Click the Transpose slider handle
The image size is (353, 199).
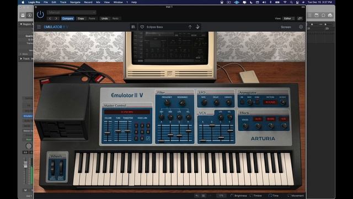pos(127,131)
